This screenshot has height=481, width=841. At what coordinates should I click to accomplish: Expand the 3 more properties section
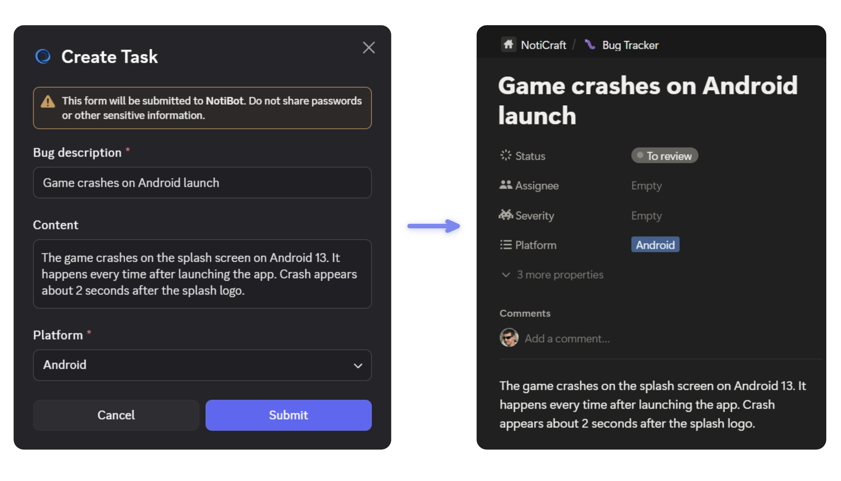pos(552,274)
